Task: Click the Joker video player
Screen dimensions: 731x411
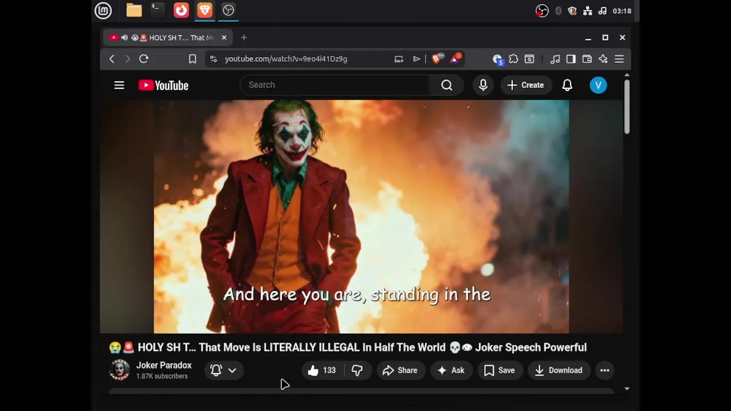Action: tap(361, 217)
